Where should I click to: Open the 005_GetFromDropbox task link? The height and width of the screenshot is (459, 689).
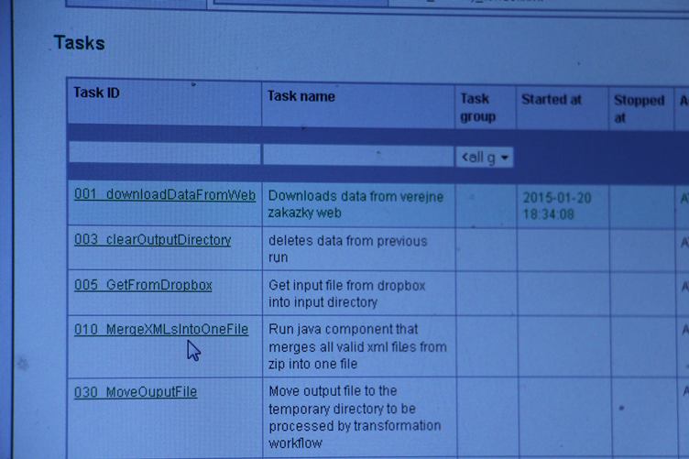[x=143, y=285]
